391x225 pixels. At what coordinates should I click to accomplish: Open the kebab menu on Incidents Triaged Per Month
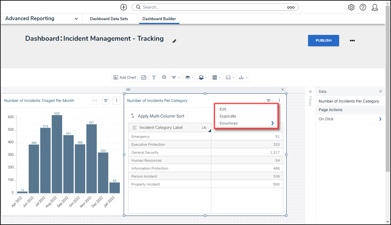[116, 100]
